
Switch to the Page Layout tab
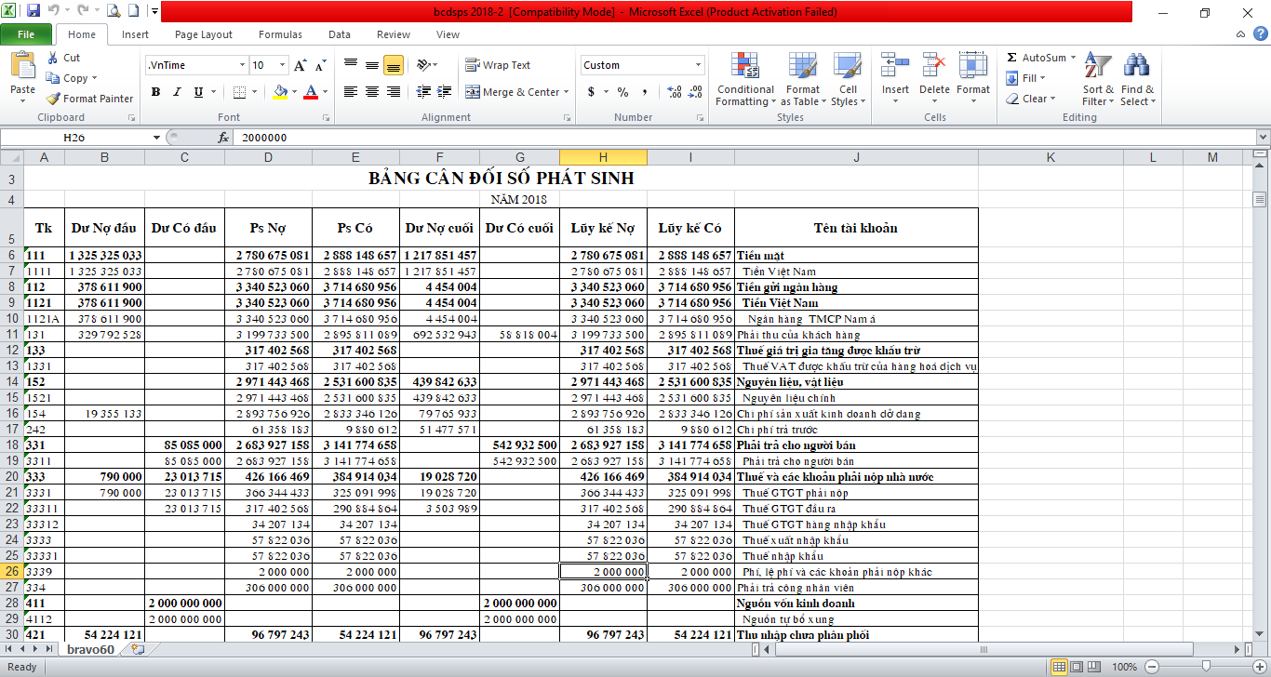(204, 34)
